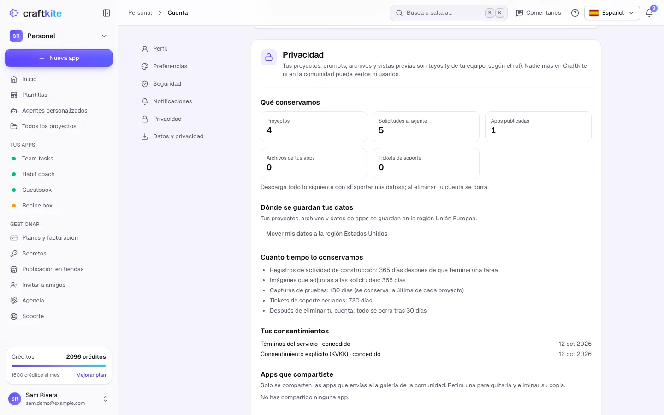
Task: Click the Seguridad shield icon
Action: 145,84
